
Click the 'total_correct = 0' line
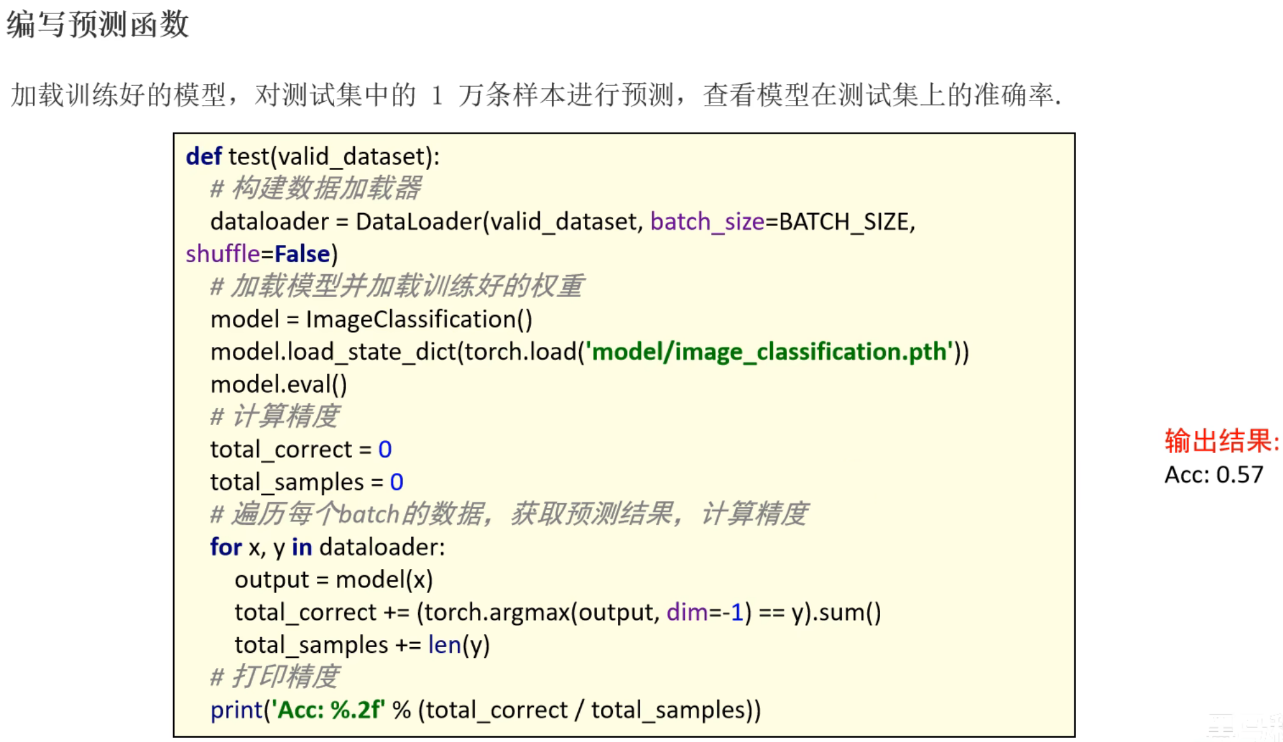300,449
